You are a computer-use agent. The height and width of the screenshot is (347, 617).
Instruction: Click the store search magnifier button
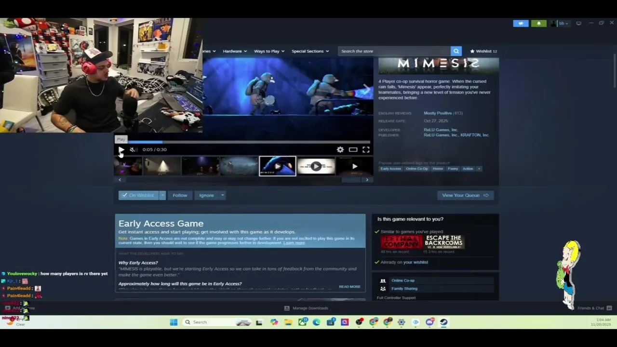coord(456,51)
